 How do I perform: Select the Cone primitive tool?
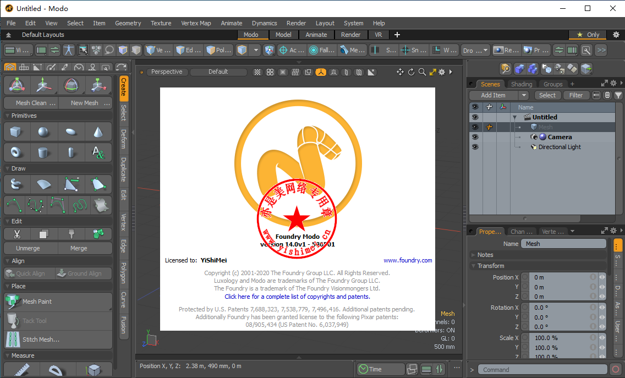click(98, 132)
